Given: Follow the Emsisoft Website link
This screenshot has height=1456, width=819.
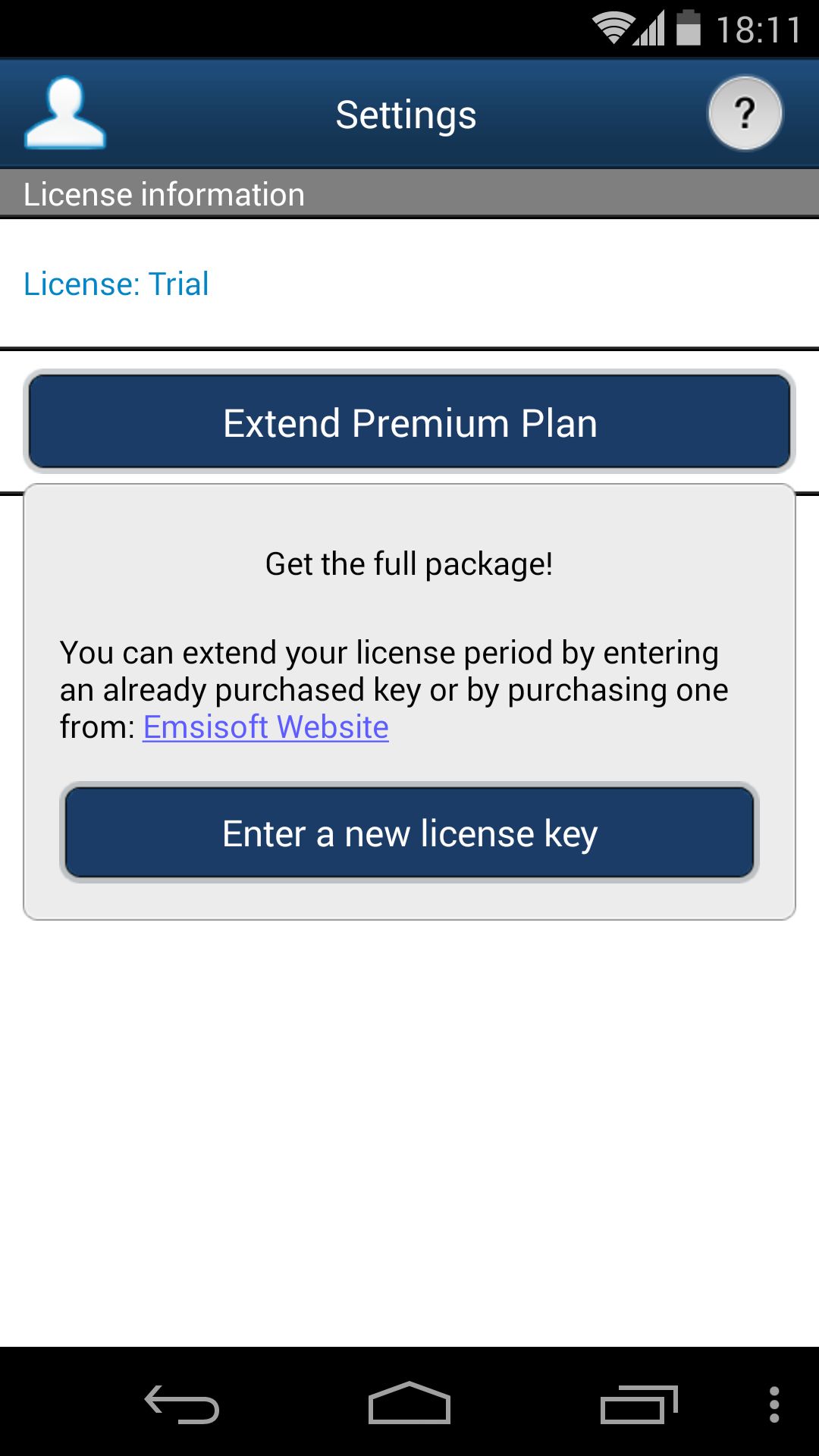Looking at the screenshot, I should 265,726.
